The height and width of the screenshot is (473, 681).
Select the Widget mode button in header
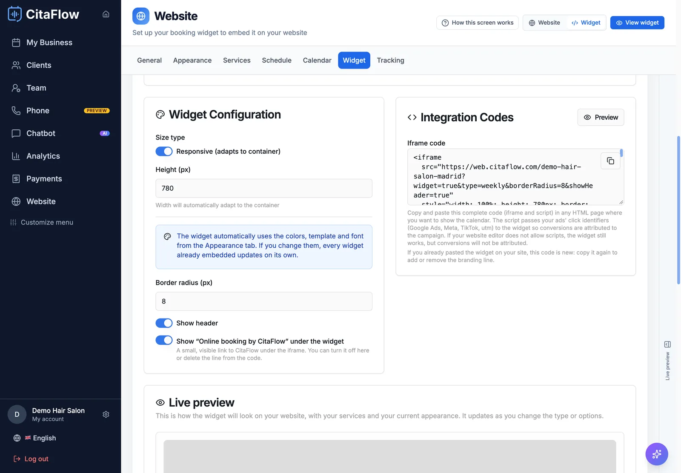(x=586, y=23)
